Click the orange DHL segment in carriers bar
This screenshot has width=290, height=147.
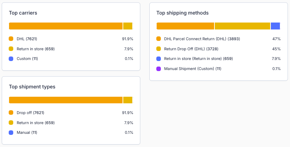pyautogui.click(x=66, y=26)
